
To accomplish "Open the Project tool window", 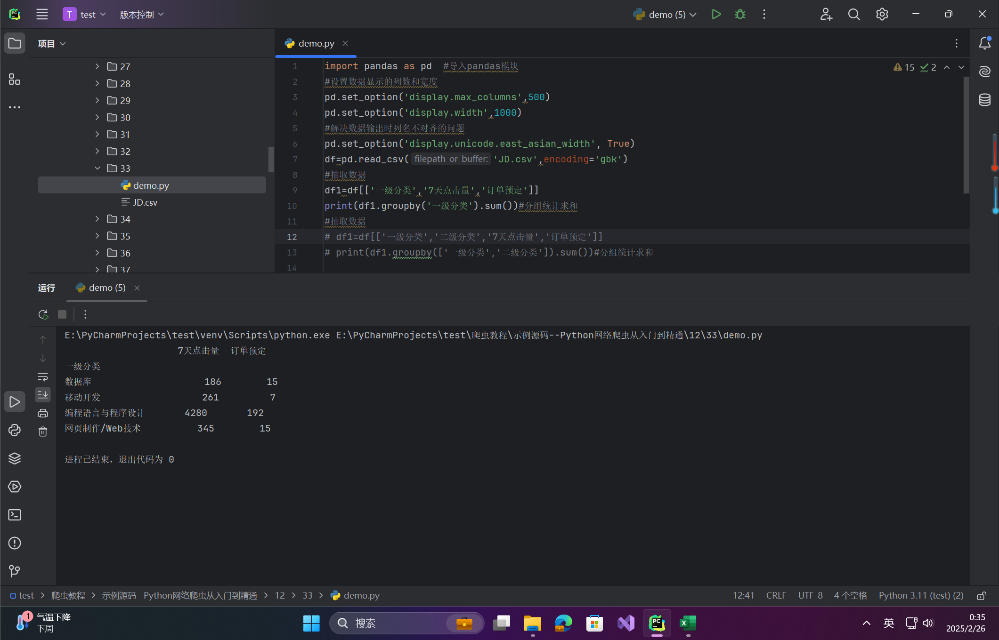I will click(x=15, y=43).
